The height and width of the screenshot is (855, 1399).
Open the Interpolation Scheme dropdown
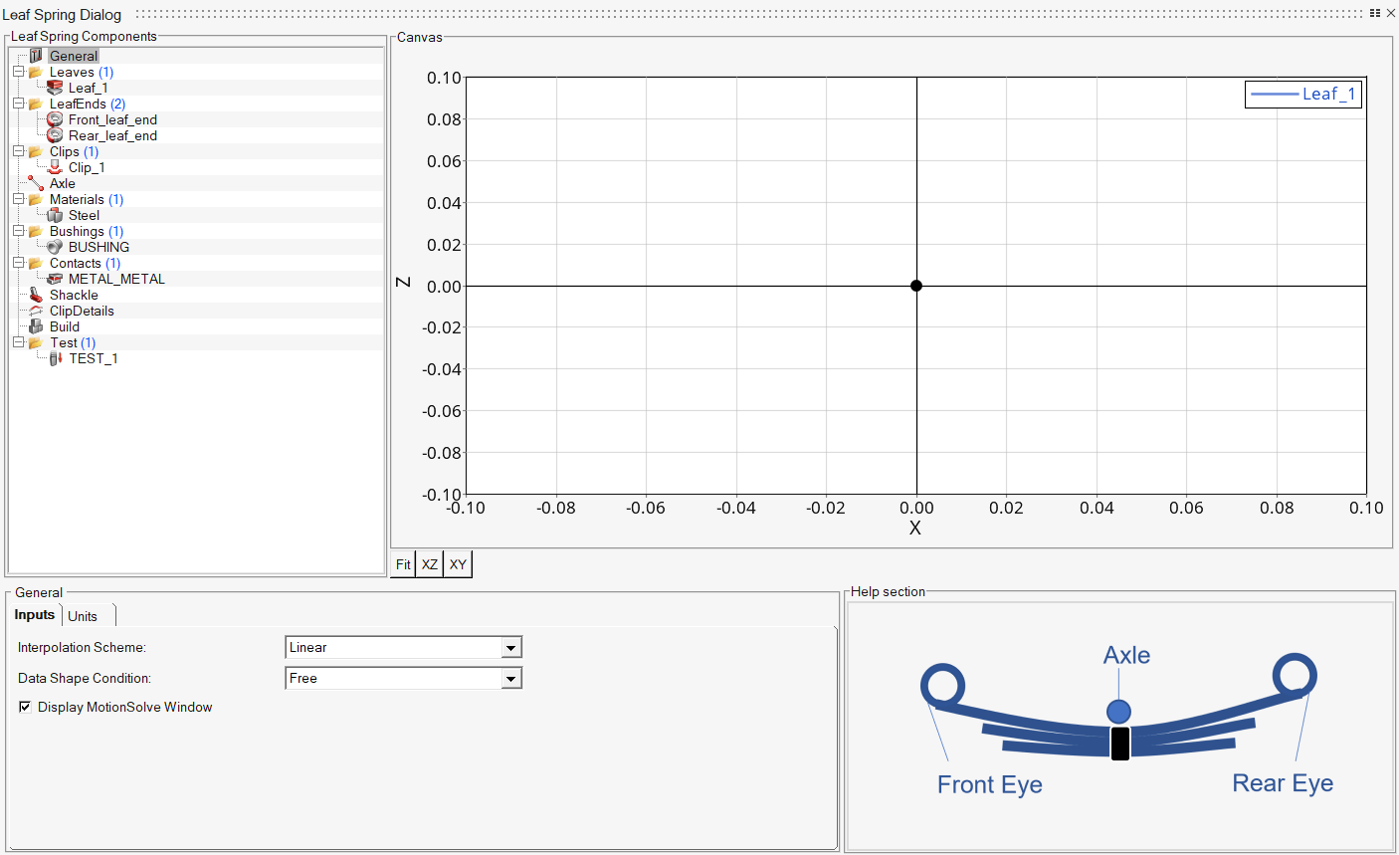510,647
